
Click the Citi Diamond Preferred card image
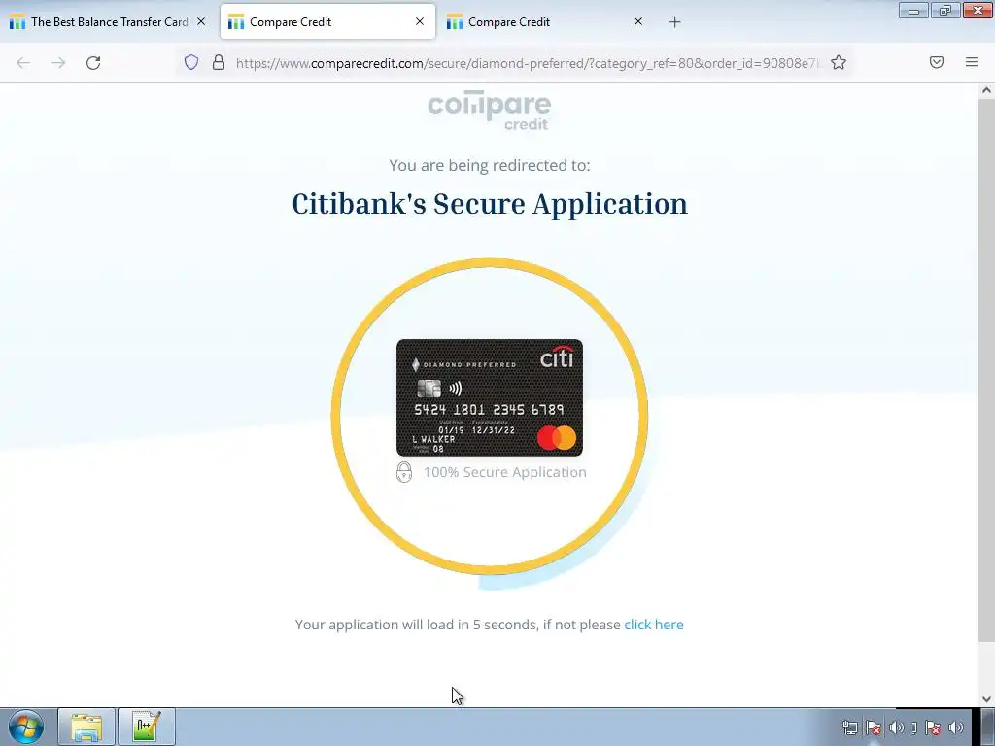[x=490, y=397]
